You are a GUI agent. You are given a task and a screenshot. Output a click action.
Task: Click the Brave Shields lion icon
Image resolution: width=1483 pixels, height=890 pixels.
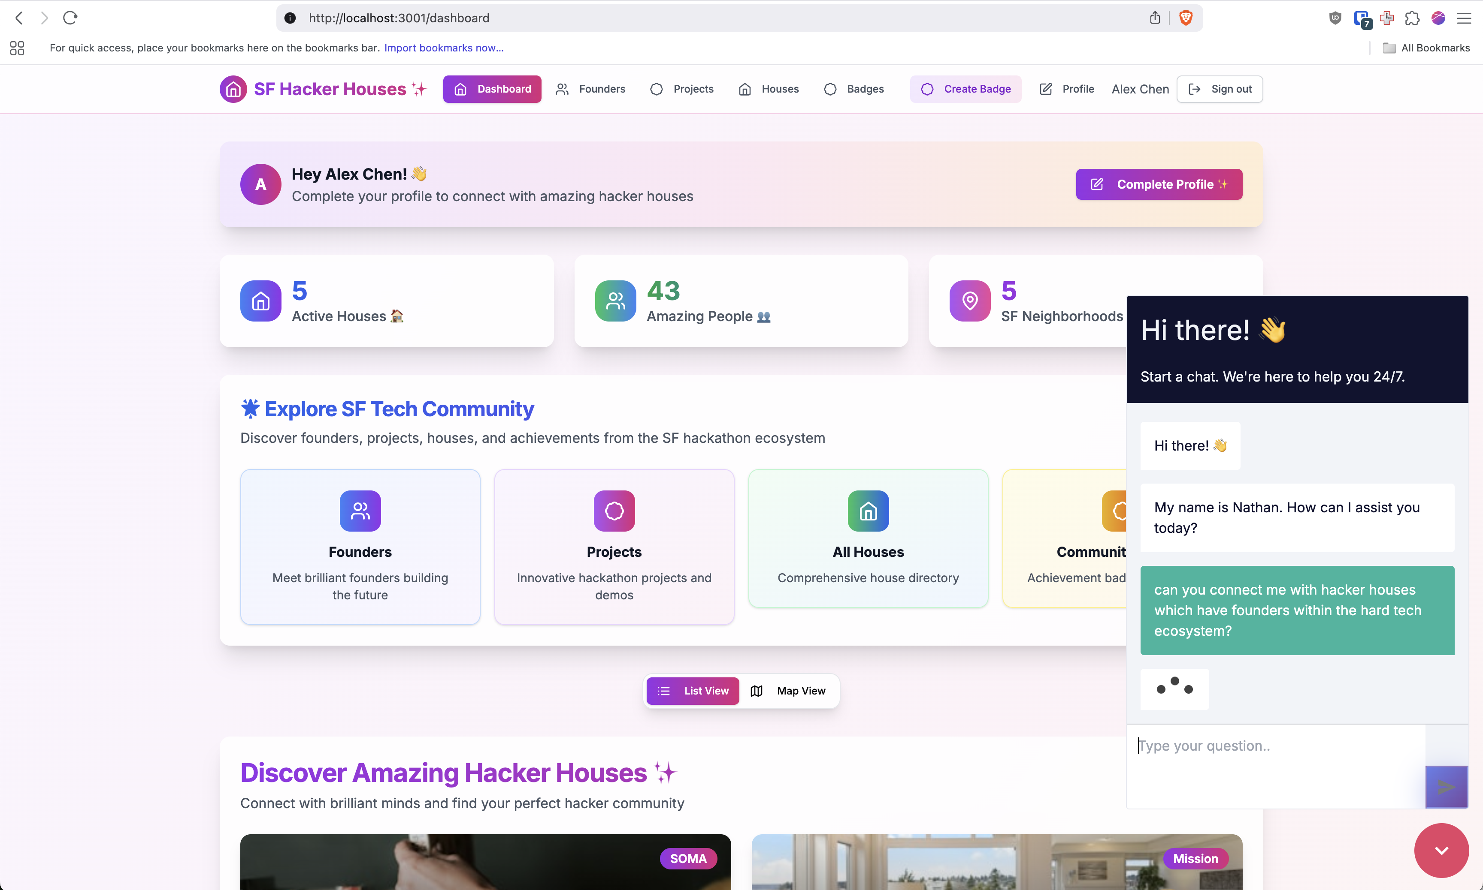click(x=1185, y=18)
